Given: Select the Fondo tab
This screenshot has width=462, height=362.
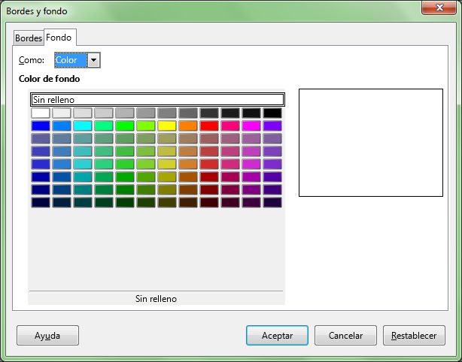Looking at the screenshot, I should [59, 37].
